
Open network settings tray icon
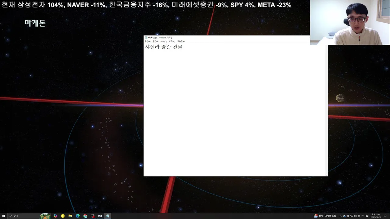click(x=352, y=216)
